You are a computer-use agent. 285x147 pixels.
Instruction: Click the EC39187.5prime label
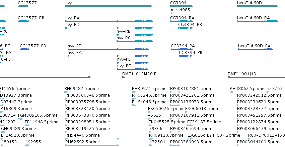click(204, 122)
